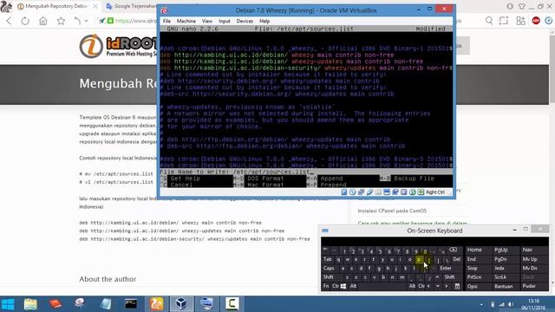Open the Input menu in VirtualBox
This screenshot has height=312, width=555.
(224, 21)
